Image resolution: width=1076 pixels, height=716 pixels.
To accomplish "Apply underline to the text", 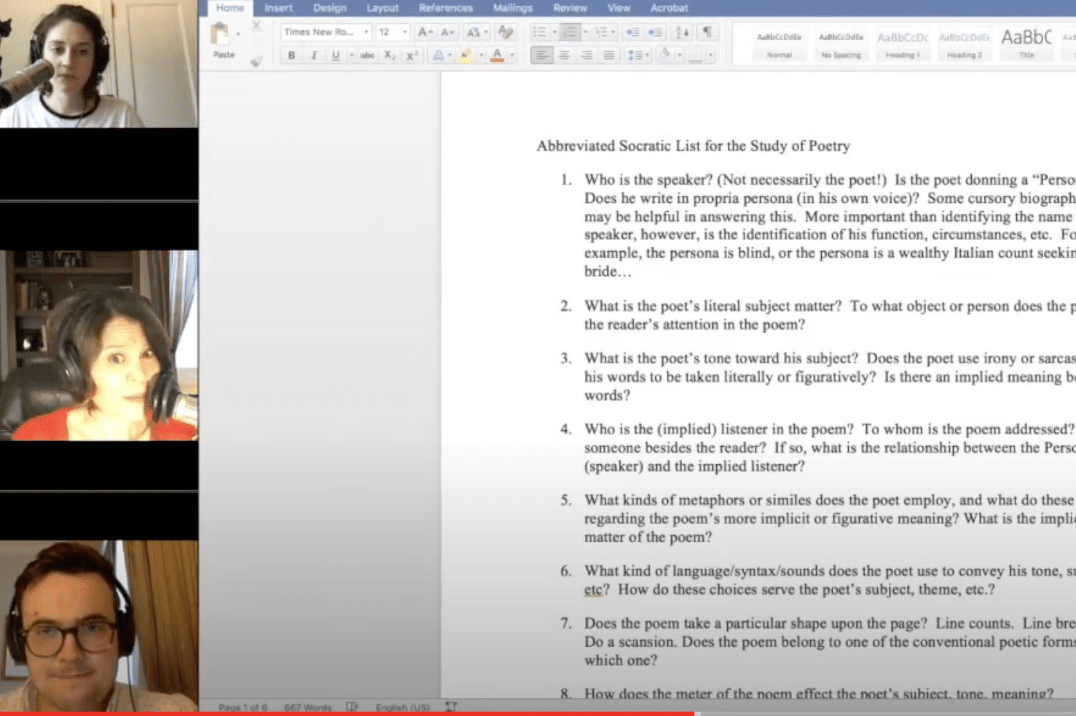I will (x=337, y=55).
